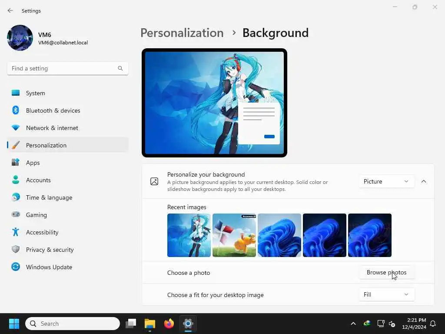Click the picture icon beside Personalize your background

154,181
